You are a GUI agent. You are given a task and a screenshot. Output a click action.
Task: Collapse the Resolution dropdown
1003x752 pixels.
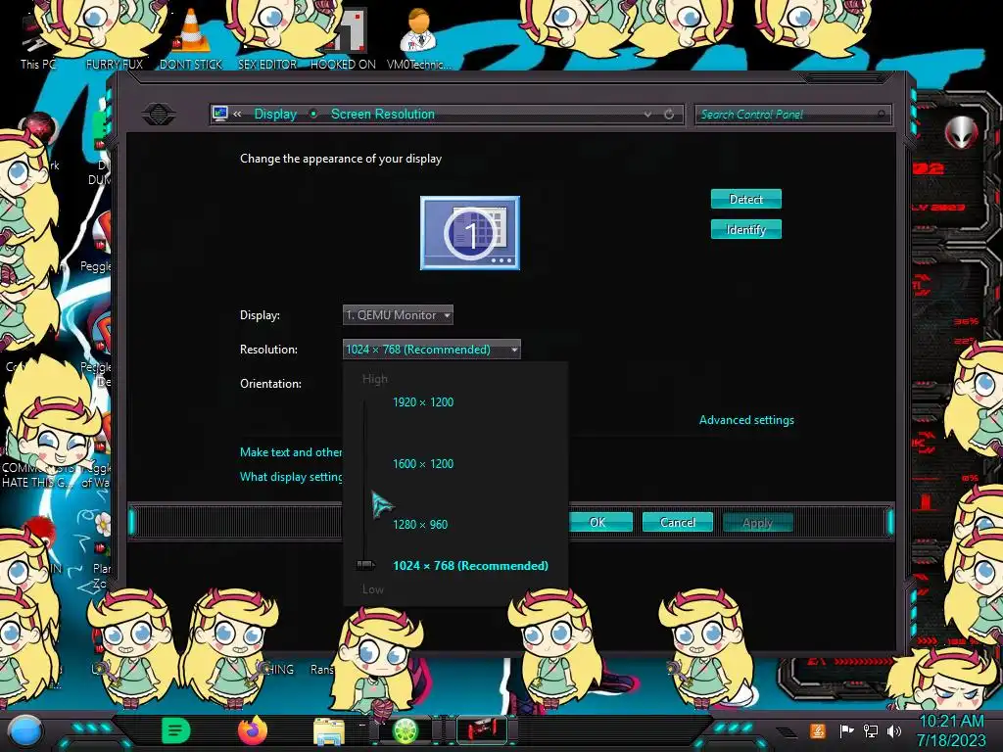click(x=432, y=350)
